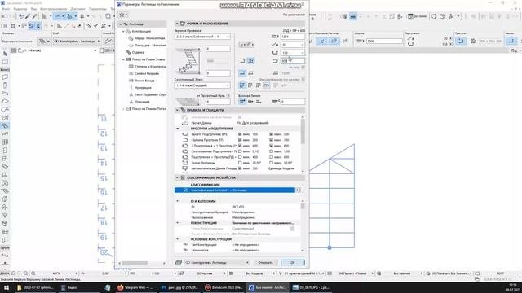Viewport: 522px width, 293px height.
Task: Open the home story dropdown
Action: point(202,85)
